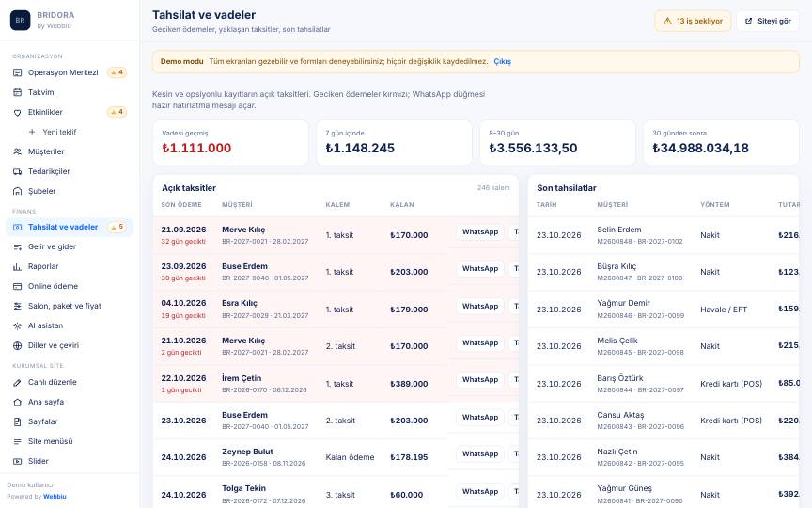This screenshot has height=508, width=812.
Task: Click the YÖNTEM column header
Action: point(714,205)
